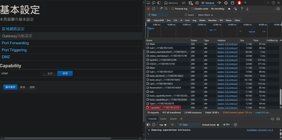Image resolution: width=282 pixels, height=140 pixels.
Task: Sort requests by the Name column header
Action: (x=168, y=40)
